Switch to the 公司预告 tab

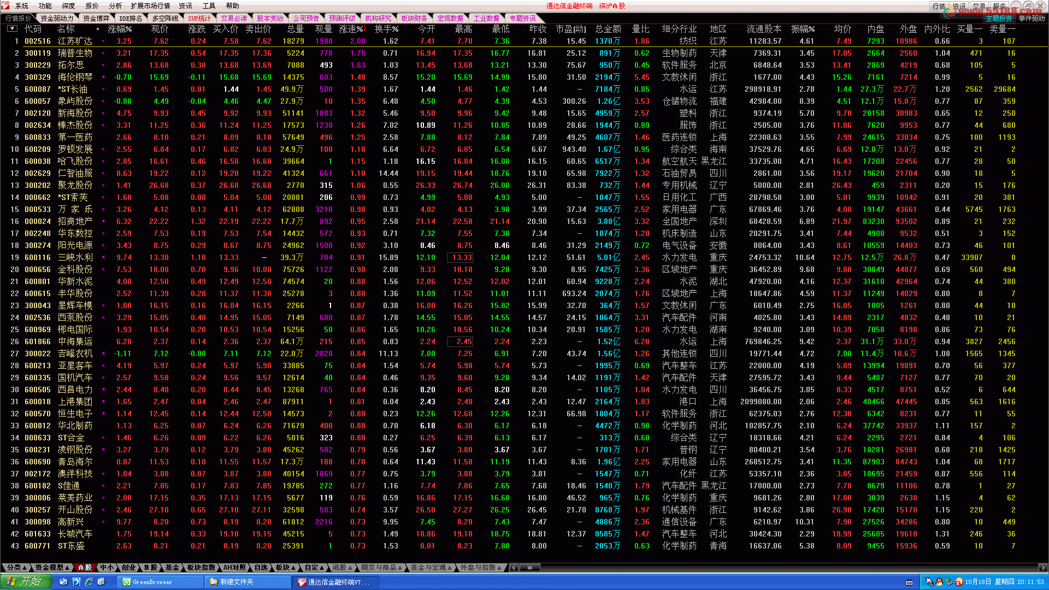306,19
